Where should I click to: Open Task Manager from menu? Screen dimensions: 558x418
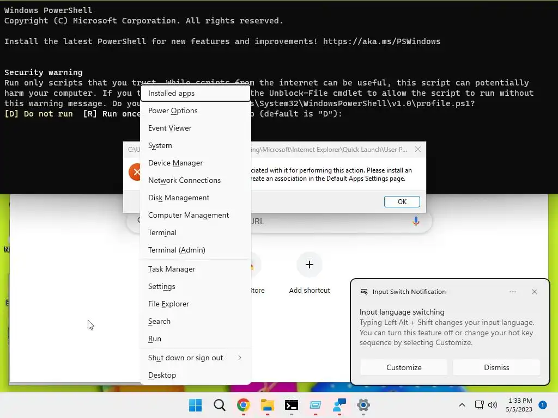(196, 269)
